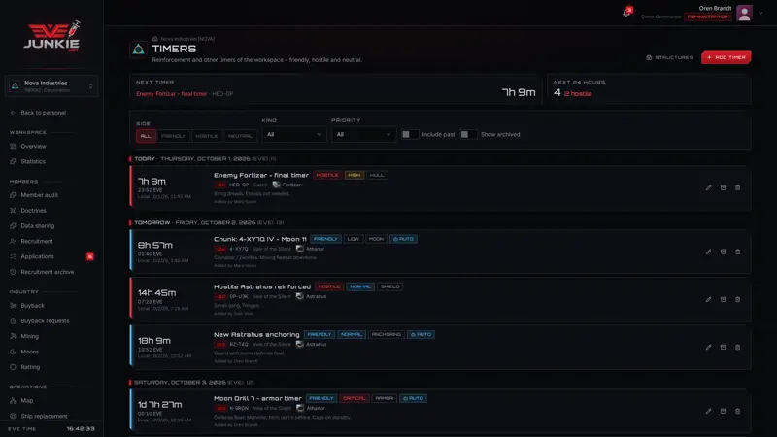Click the Ratting sidebar icon
This screenshot has height=437, width=777.
13,367
